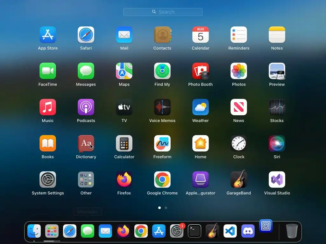Open App Store from Launchpad grid

[x=48, y=35]
